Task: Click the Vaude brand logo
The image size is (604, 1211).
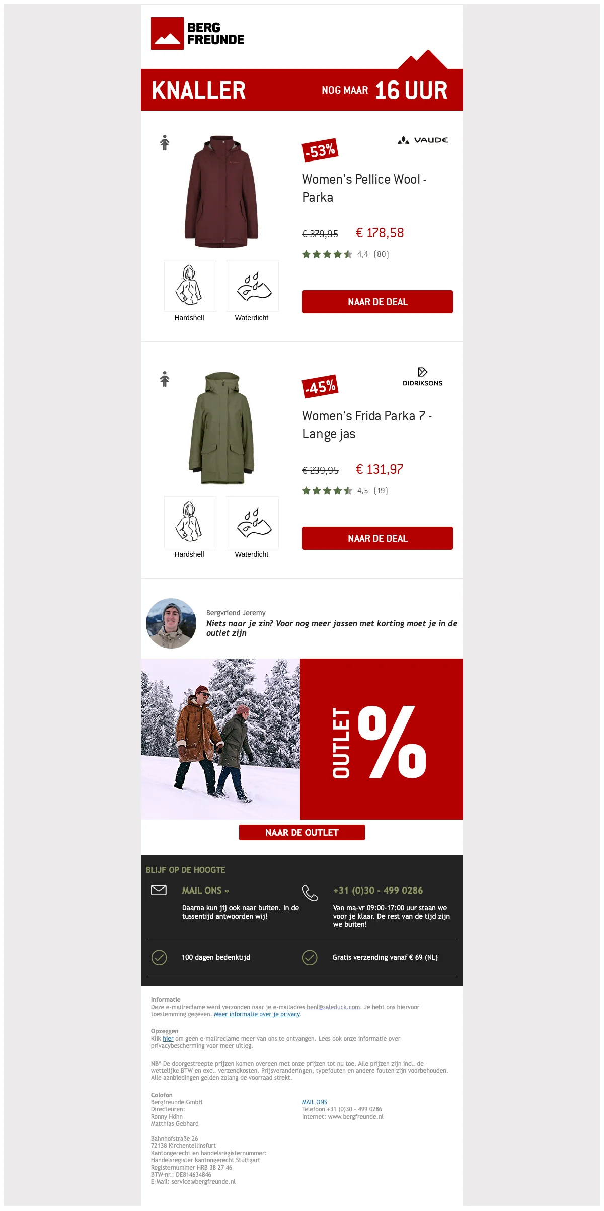Action: 423,140
